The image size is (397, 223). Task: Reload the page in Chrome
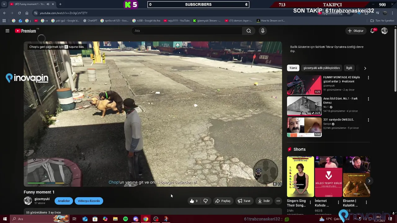point(19,13)
